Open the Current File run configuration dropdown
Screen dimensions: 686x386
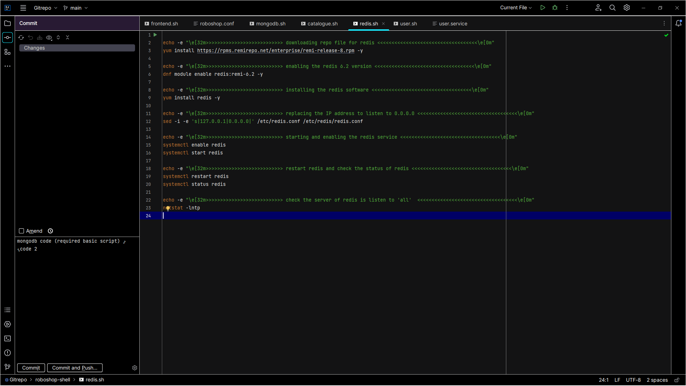point(516,8)
